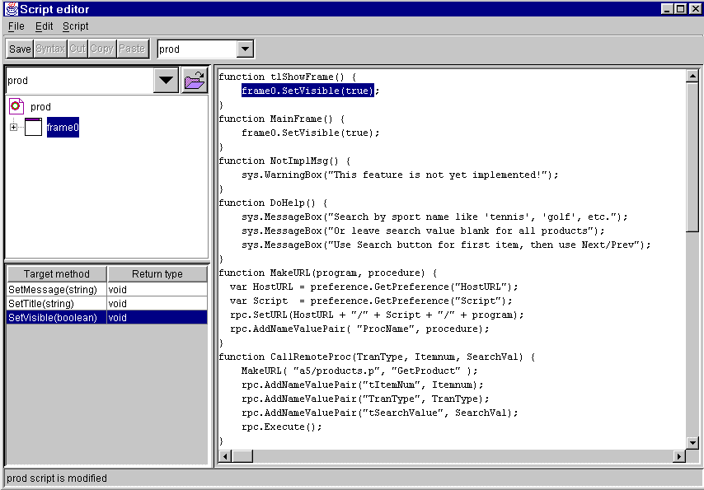Viewport: 704px width, 490px height.
Task: Select the frame0 tree item
Action: 63,128
